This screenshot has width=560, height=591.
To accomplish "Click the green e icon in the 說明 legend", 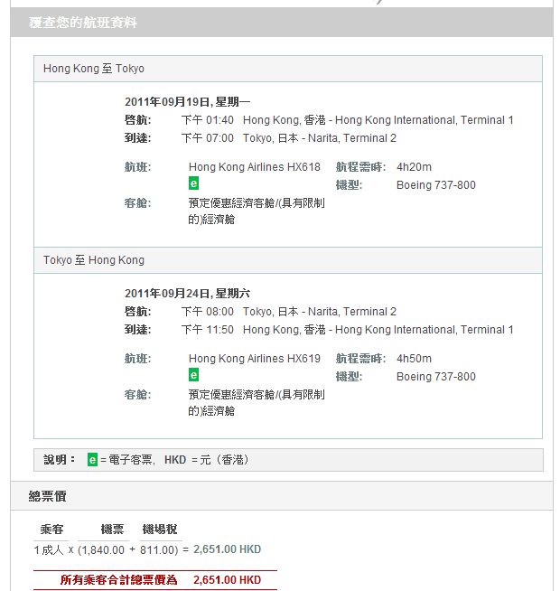I will (92, 460).
